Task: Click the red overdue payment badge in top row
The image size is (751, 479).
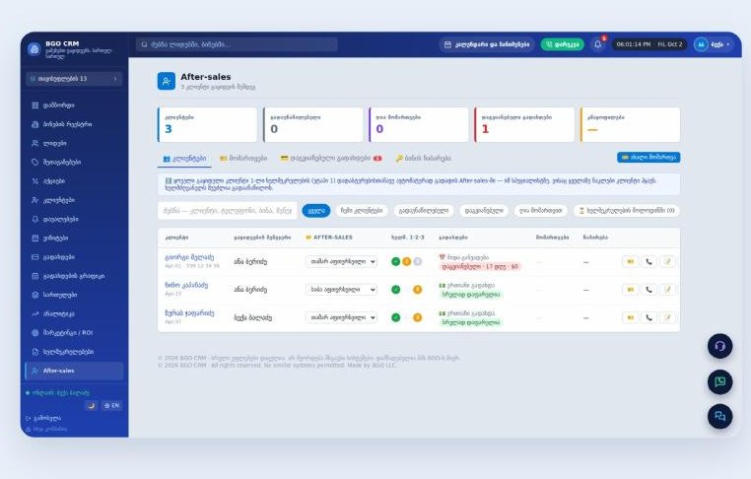Action: point(480,266)
